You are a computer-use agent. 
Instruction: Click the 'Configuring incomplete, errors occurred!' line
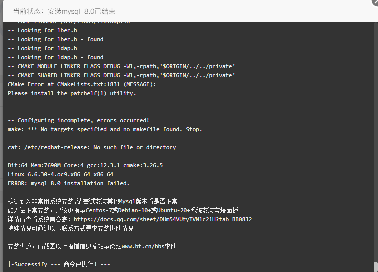click(x=78, y=120)
